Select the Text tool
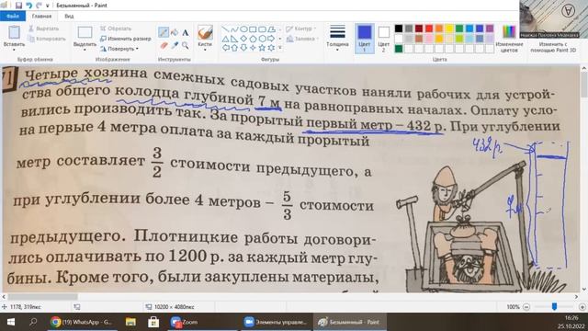The image size is (588, 331). click(186, 33)
